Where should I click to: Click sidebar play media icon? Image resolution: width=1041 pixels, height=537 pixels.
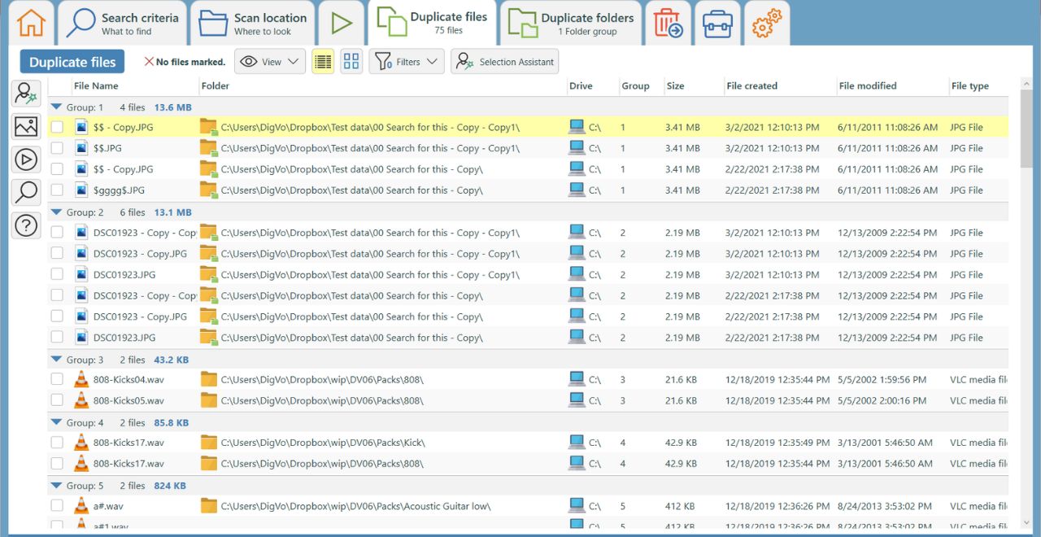click(x=26, y=159)
